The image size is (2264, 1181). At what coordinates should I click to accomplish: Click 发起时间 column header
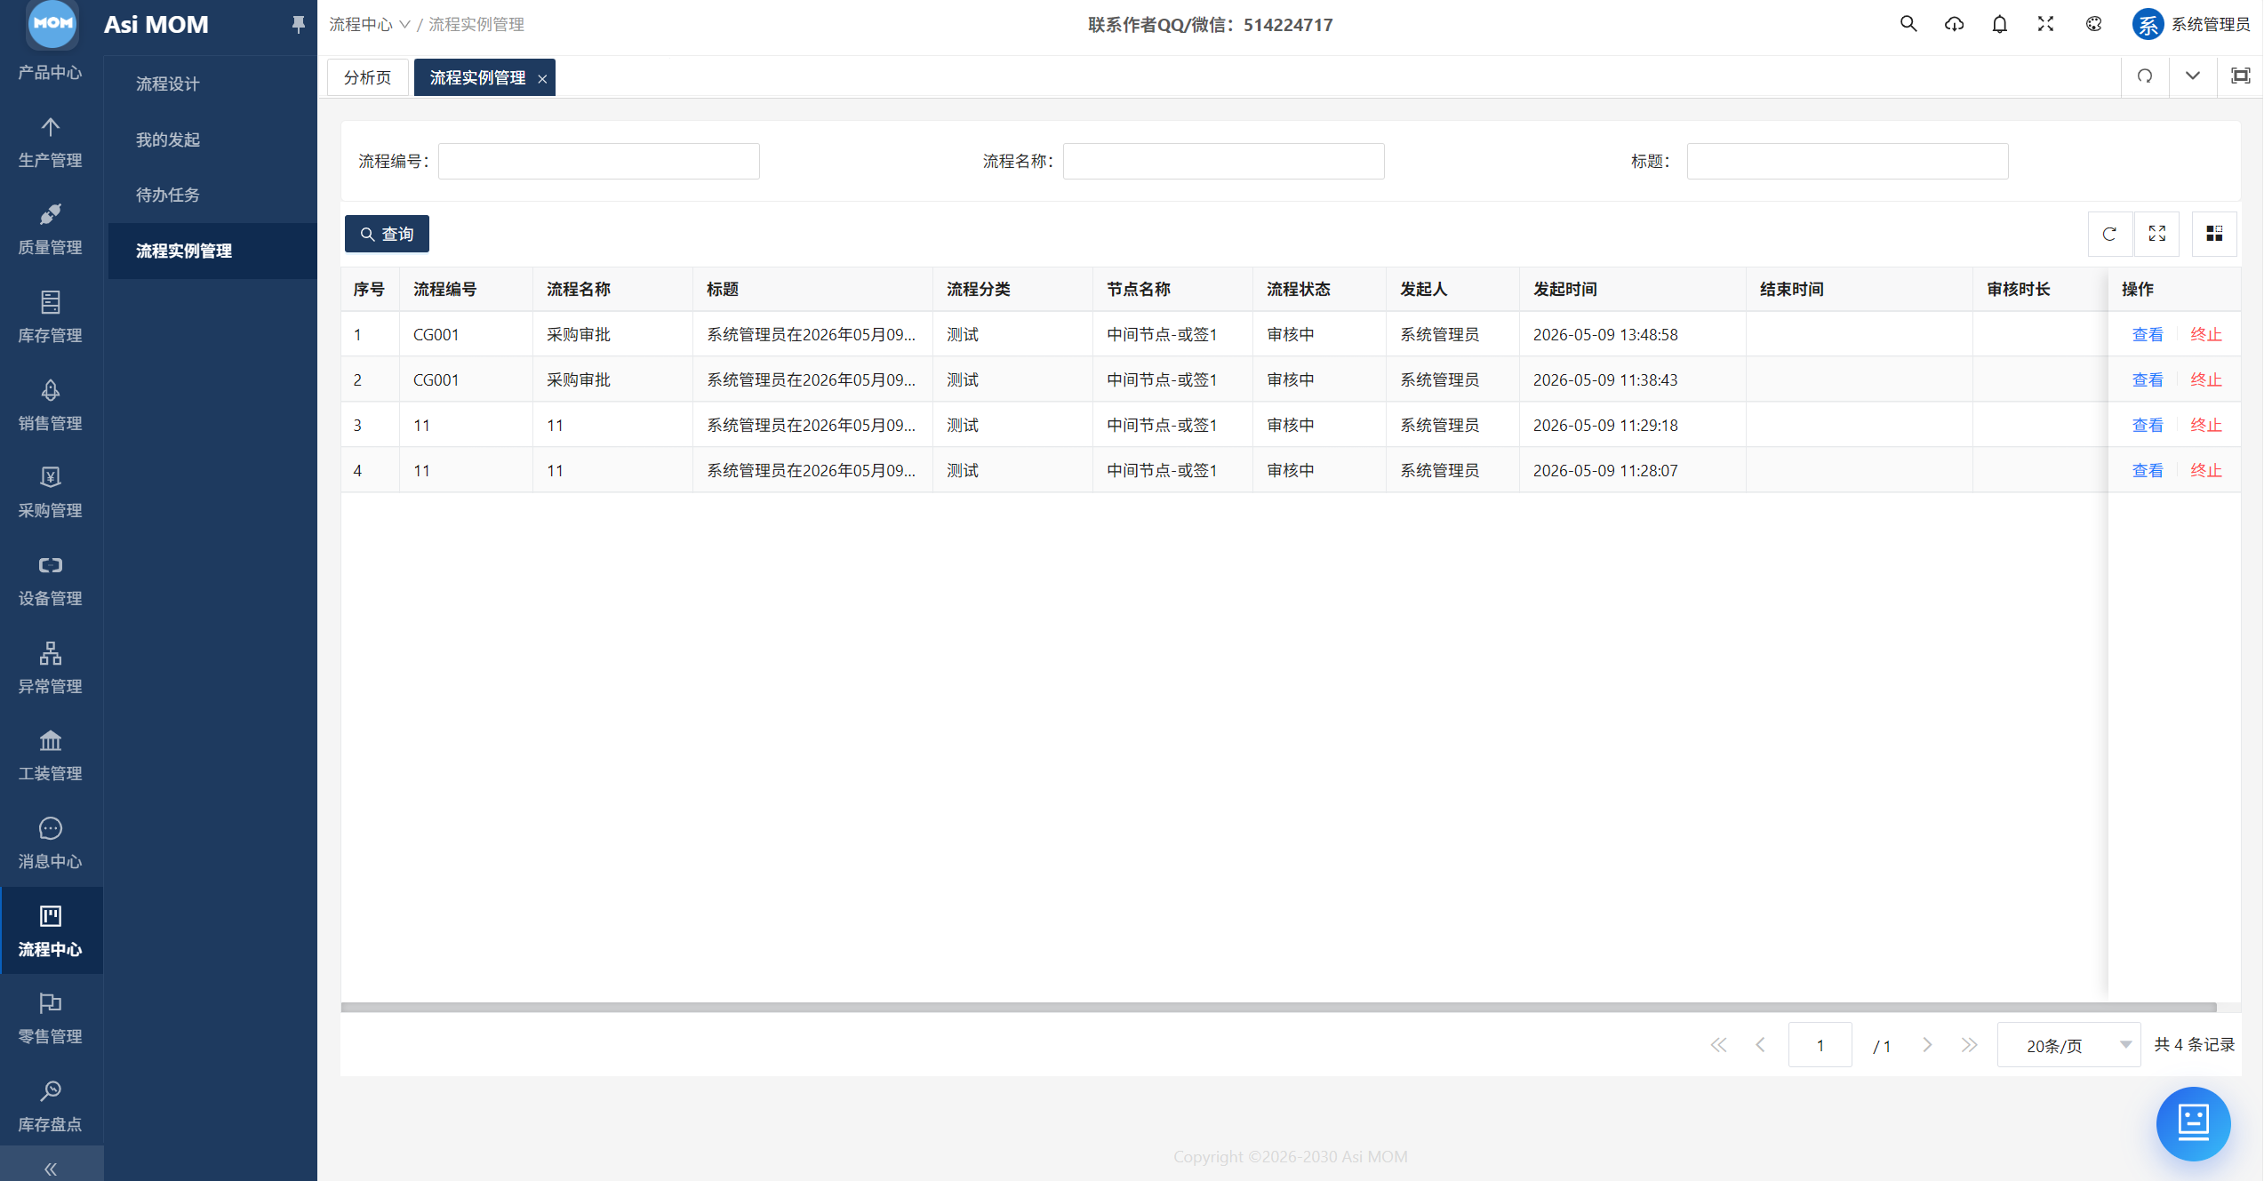tap(1632, 289)
